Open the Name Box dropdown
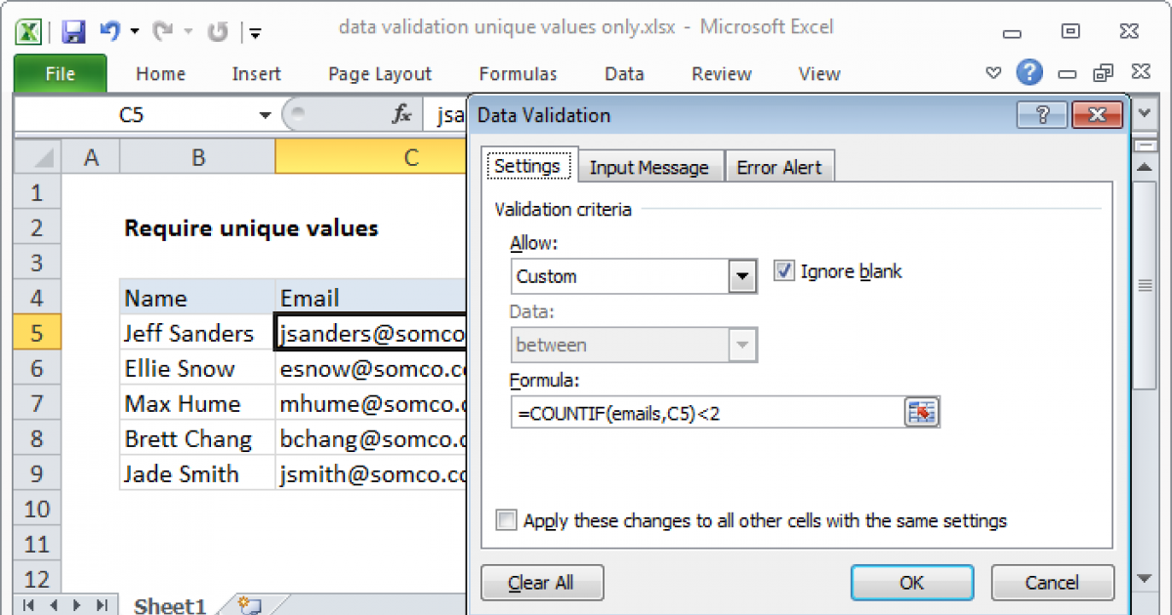The height and width of the screenshot is (615, 1172). point(264,114)
